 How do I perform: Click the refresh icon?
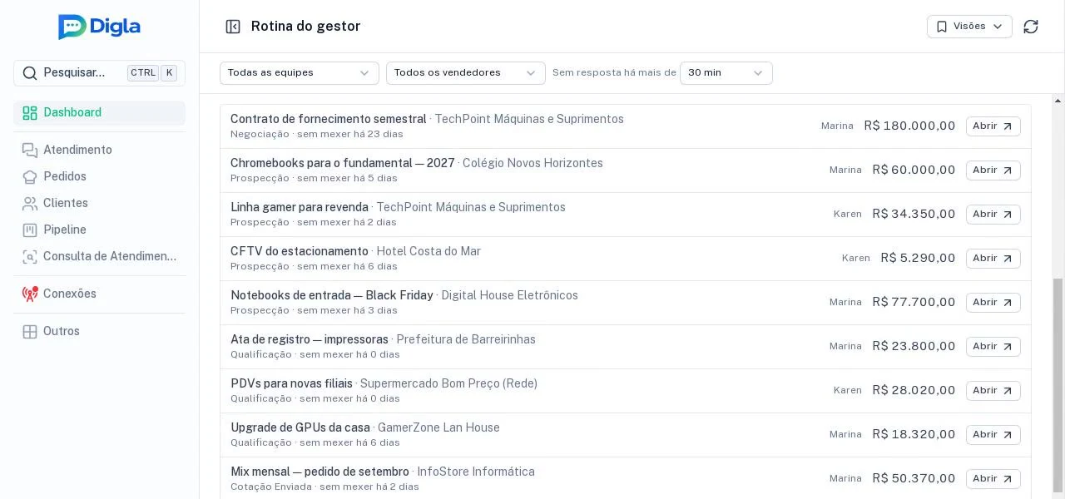coord(1031,27)
